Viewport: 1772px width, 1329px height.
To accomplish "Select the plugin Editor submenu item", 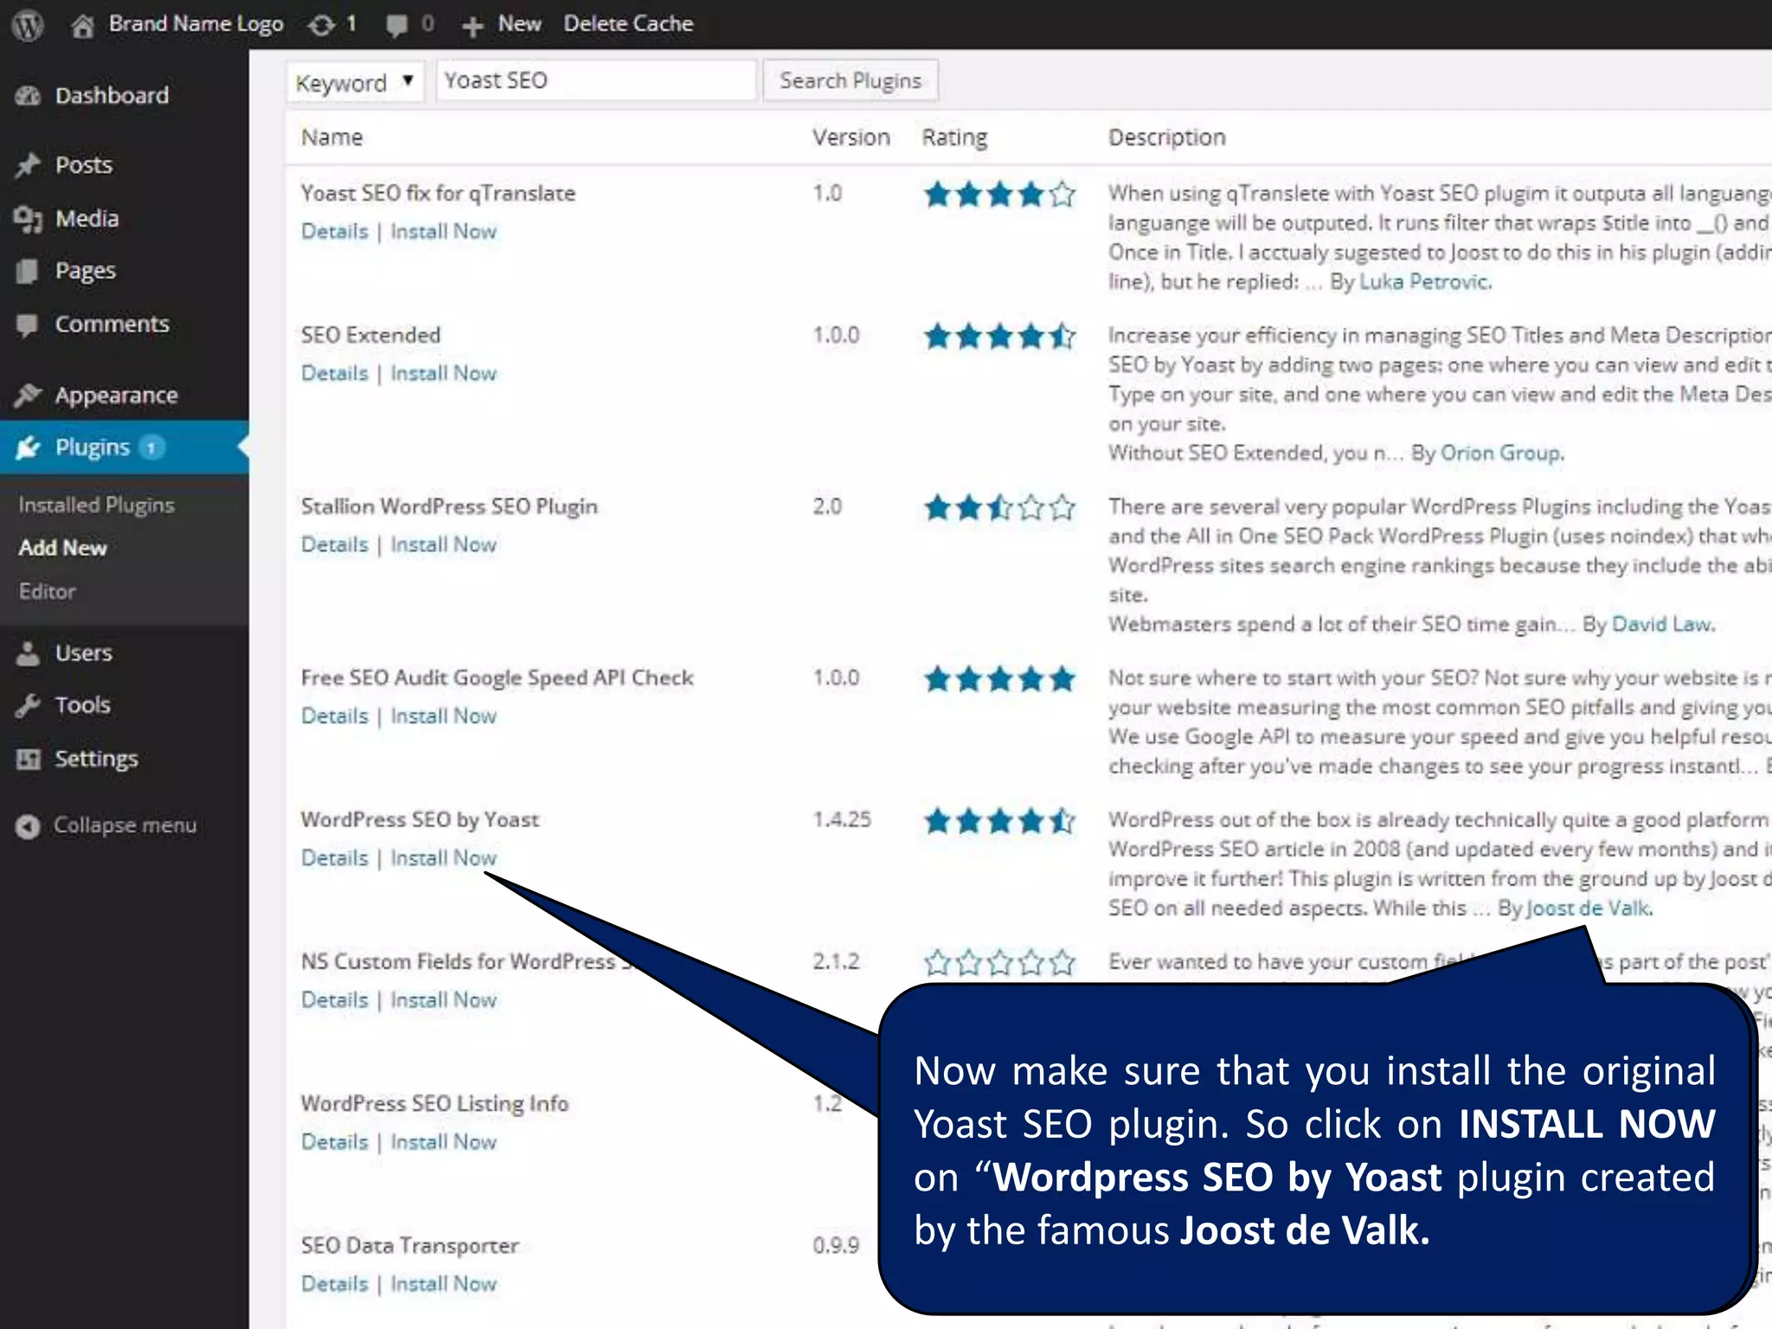I will pos(48,591).
